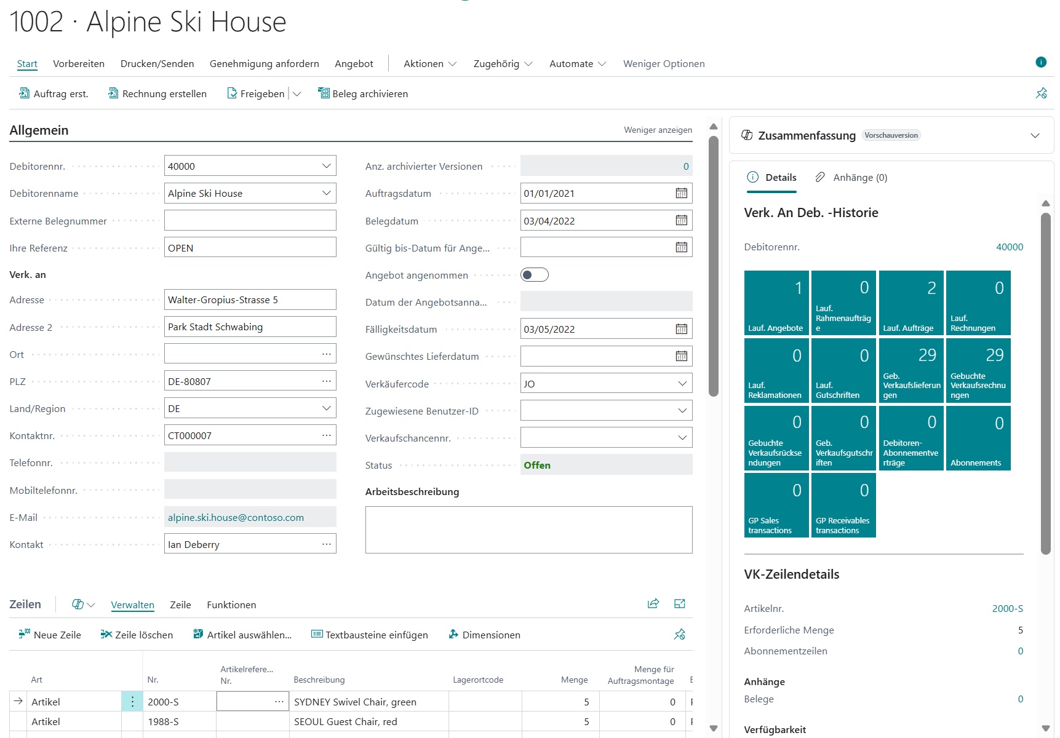Switch to the Anhänge (0) tab
1060x738 pixels.
(851, 178)
